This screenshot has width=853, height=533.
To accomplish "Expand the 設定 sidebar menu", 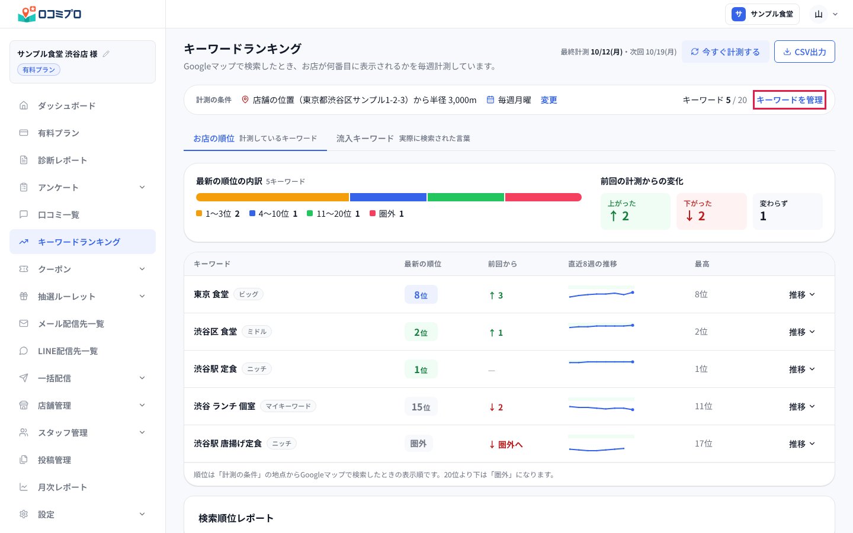I will (82, 514).
